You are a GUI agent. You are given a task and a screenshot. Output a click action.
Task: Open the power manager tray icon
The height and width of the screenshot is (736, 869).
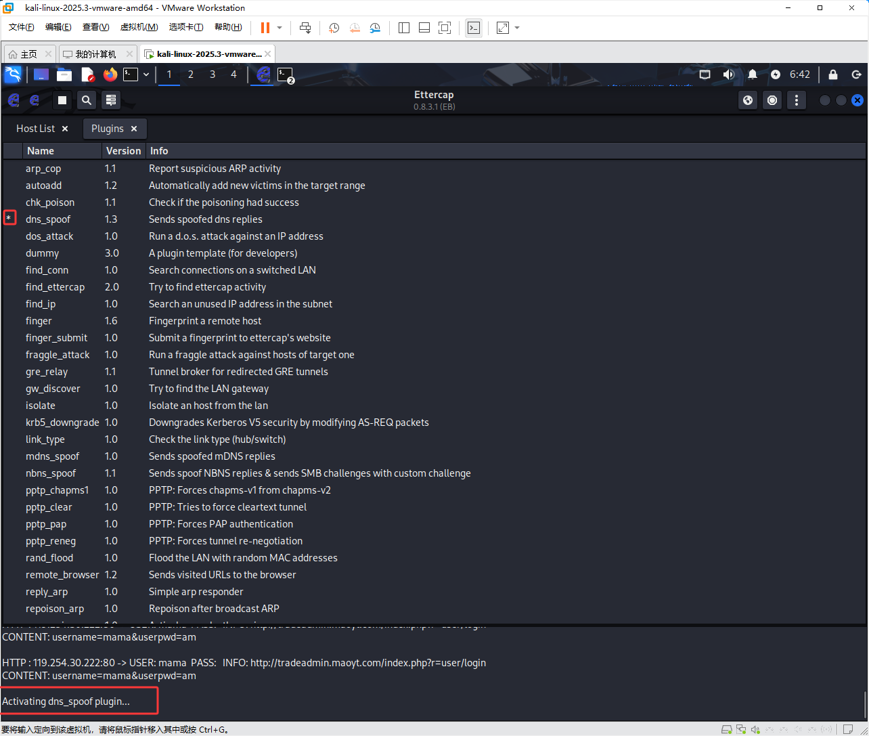[x=776, y=74]
